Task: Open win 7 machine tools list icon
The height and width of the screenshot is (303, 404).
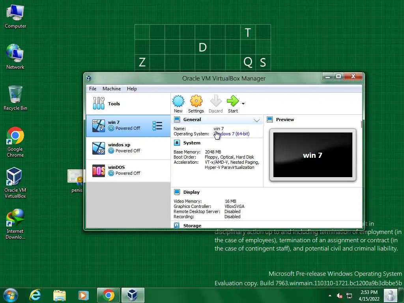Action: 157,126
